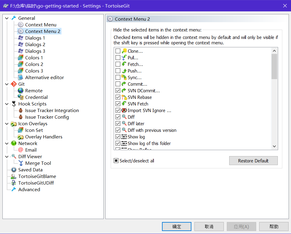291x234 pixels.
Task: Collapse the General tree node
Action: point(7,18)
